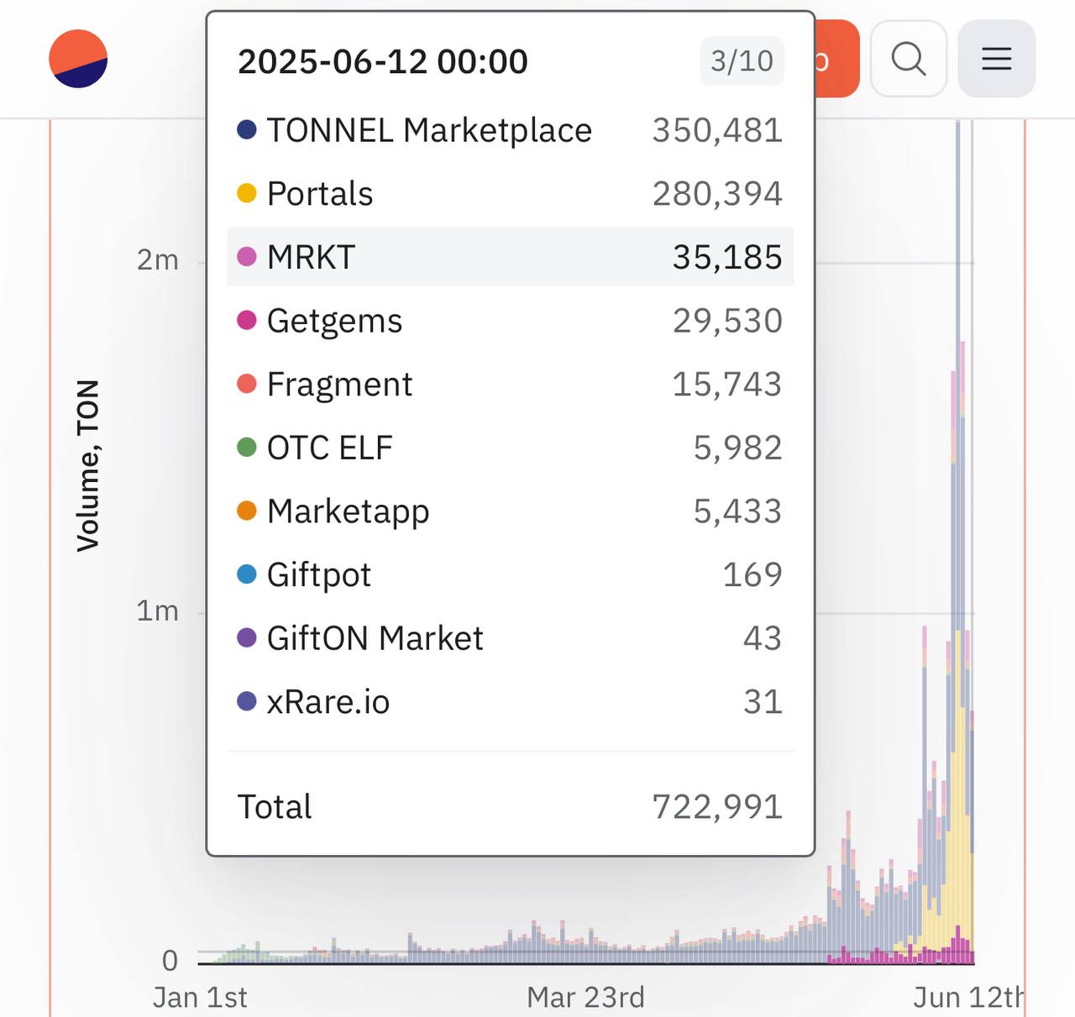Click the orange and navy logo

click(x=78, y=59)
